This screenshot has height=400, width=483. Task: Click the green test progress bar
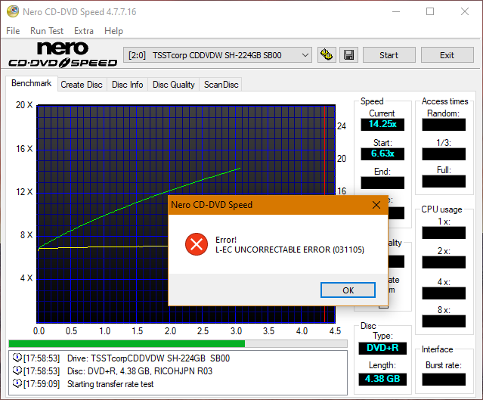pos(178,343)
